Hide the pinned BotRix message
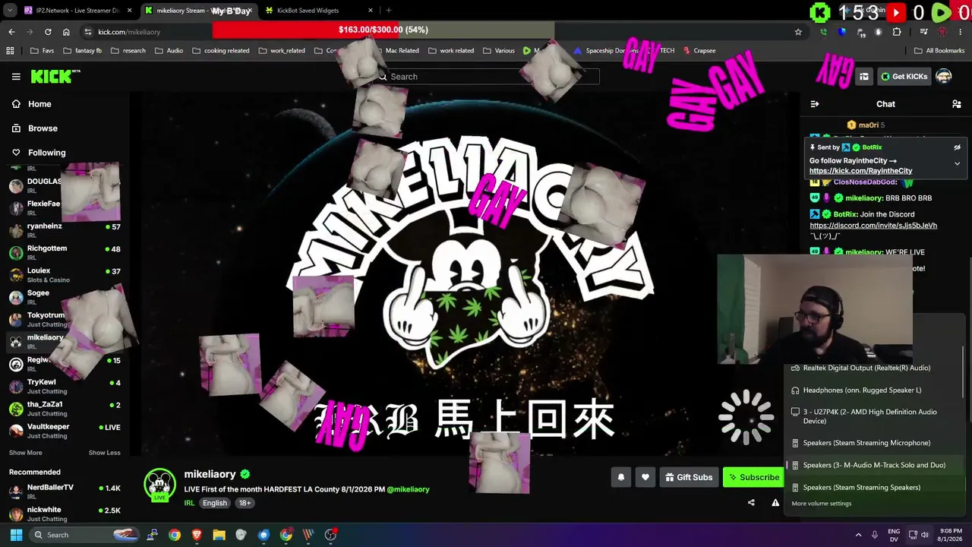 957,147
